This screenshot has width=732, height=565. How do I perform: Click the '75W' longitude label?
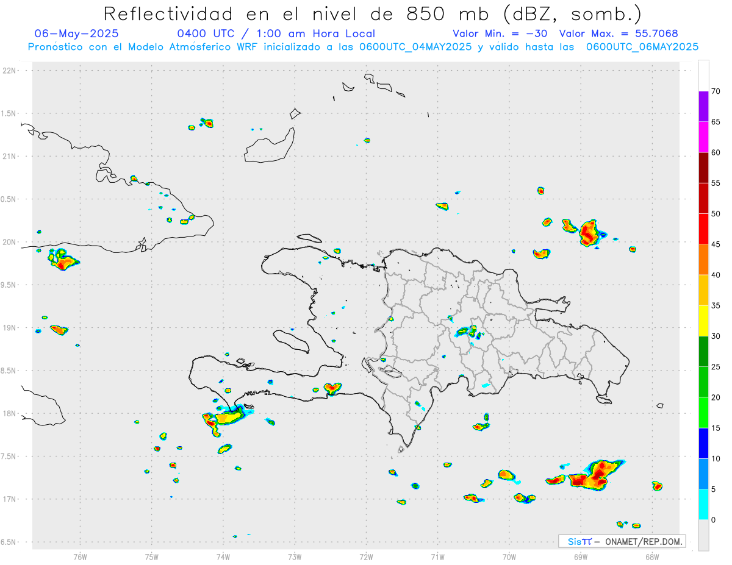(152, 556)
